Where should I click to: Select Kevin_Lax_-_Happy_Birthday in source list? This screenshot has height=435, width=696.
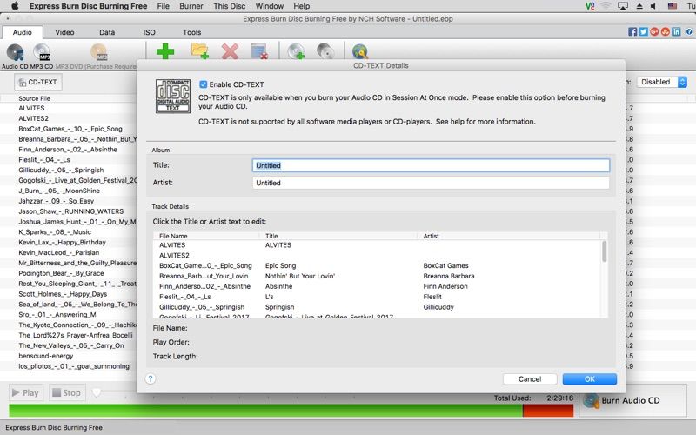(x=62, y=243)
